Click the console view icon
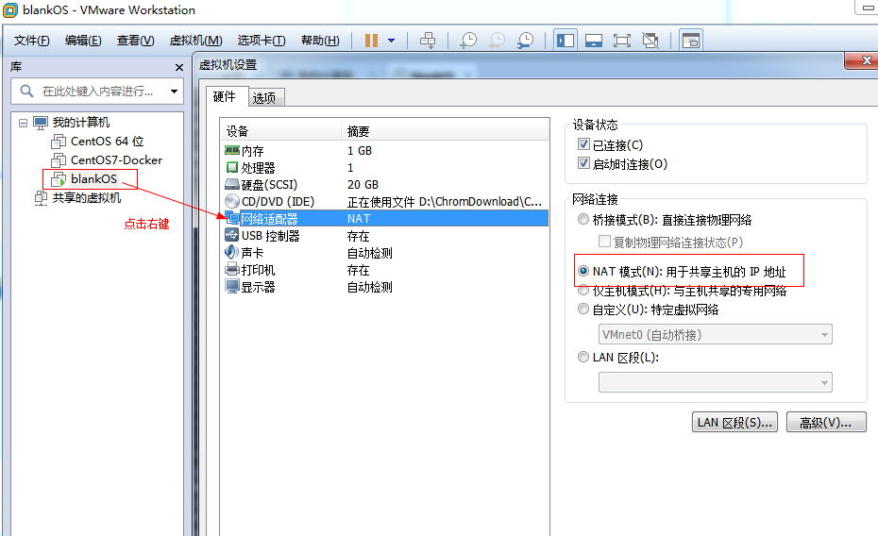878x536 pixels. pos(691,41)
